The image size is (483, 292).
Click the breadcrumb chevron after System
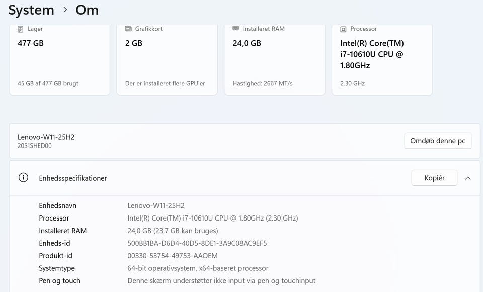[65, 10]
